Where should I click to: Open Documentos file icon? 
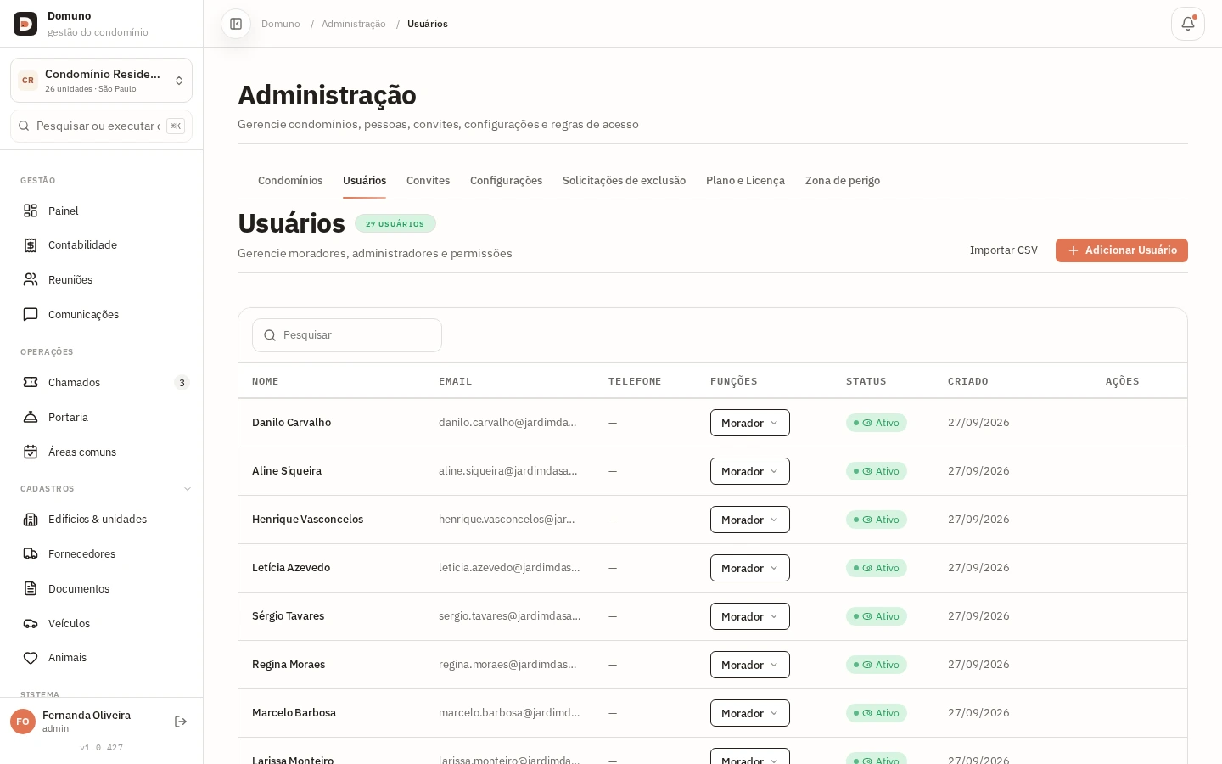click(x=31, y=588)
